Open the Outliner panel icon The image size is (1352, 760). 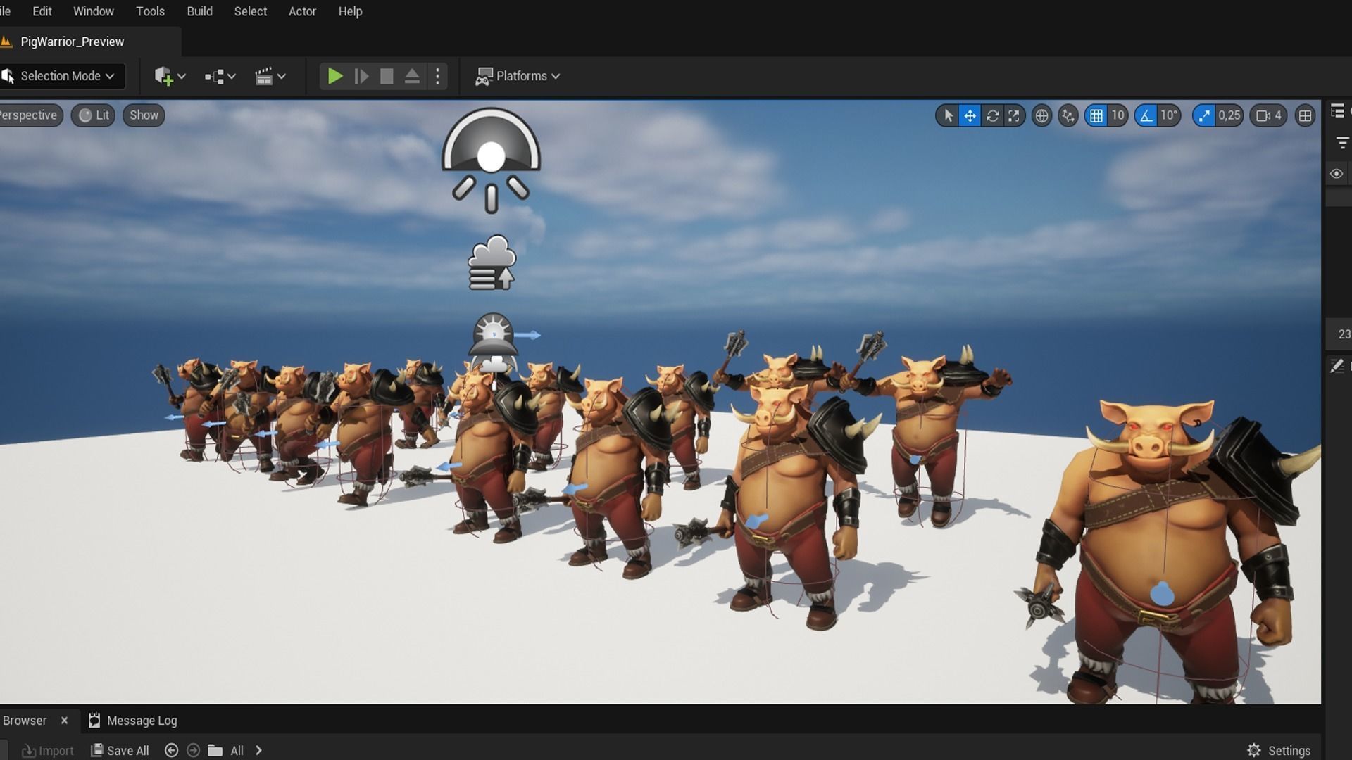coord(1338,111)
